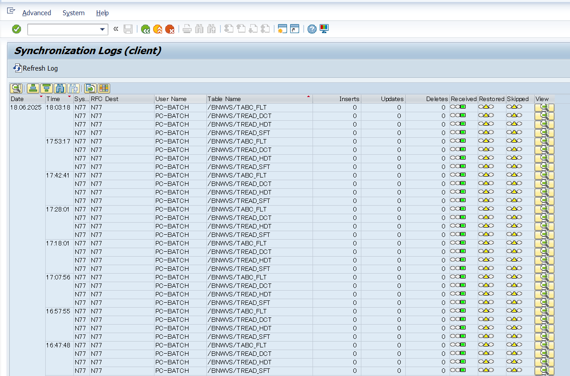Open the command field dropdown arrow
Screen dimensions: 570x376
tap(102, 30)
